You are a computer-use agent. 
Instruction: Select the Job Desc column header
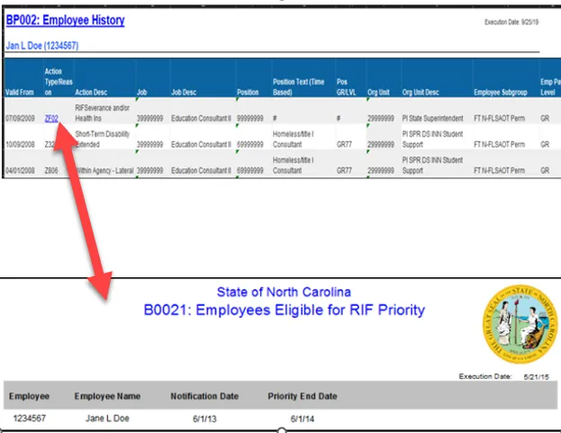click(184, 92)
